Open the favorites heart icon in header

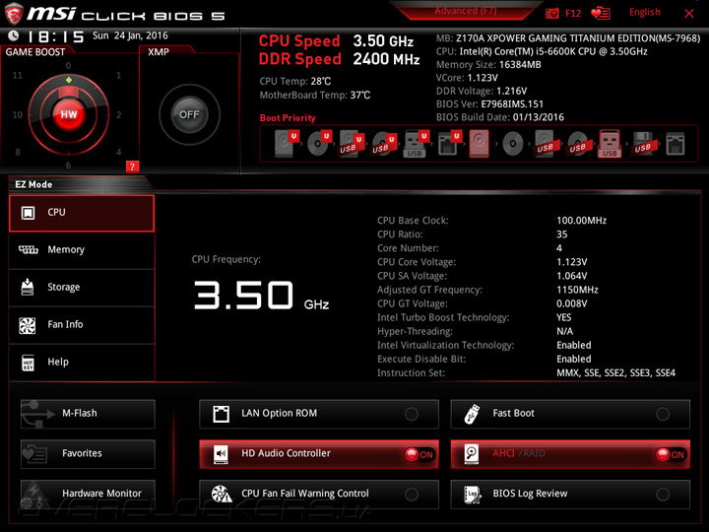[x=601, y=13]
